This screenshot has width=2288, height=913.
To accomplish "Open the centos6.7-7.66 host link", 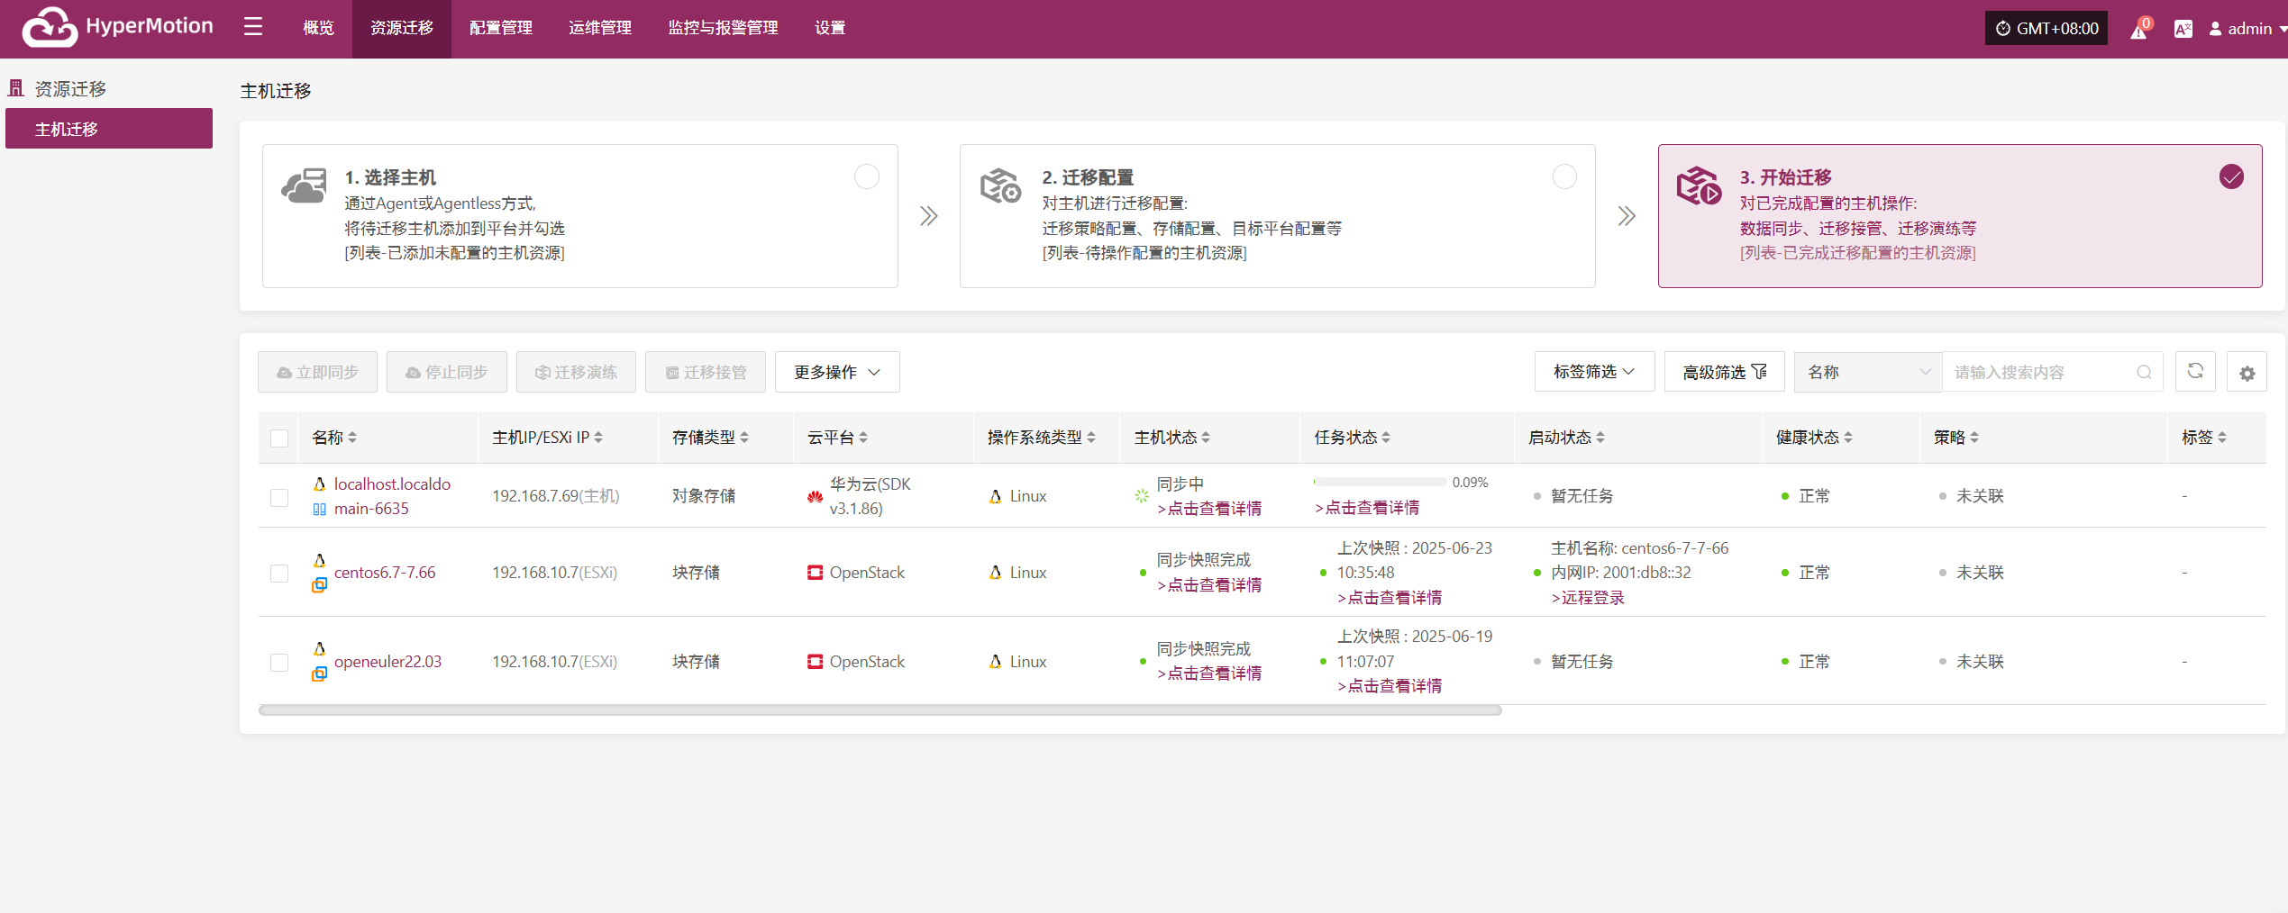I will point(385,573).
